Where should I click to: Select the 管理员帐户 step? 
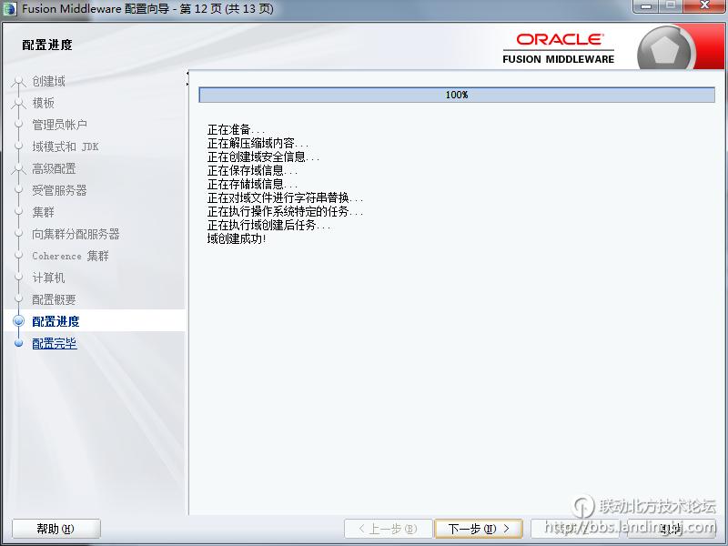(59, 125)
